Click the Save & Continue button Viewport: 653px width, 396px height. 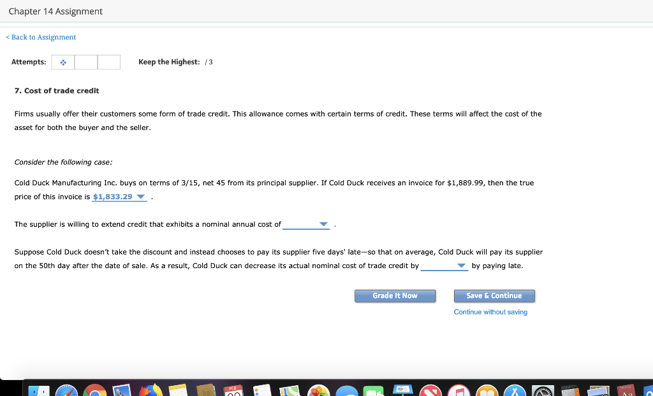[494, 296]
